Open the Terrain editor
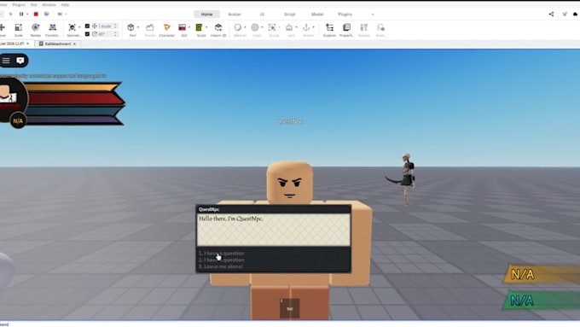 149,30
